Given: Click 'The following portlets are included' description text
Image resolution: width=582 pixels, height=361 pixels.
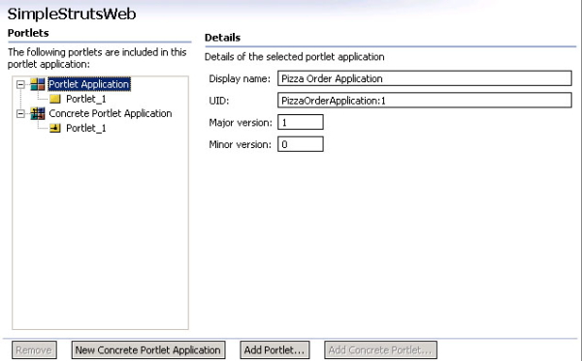Looking at the screenshot, I should [97, 58].
